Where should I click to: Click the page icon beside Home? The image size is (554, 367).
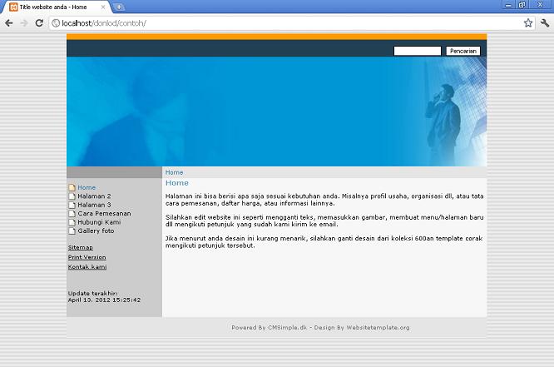pyautogui.click(x=72, y=187)
